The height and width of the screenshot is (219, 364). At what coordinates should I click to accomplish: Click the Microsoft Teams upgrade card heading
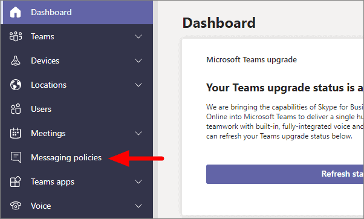pos(252,60)
